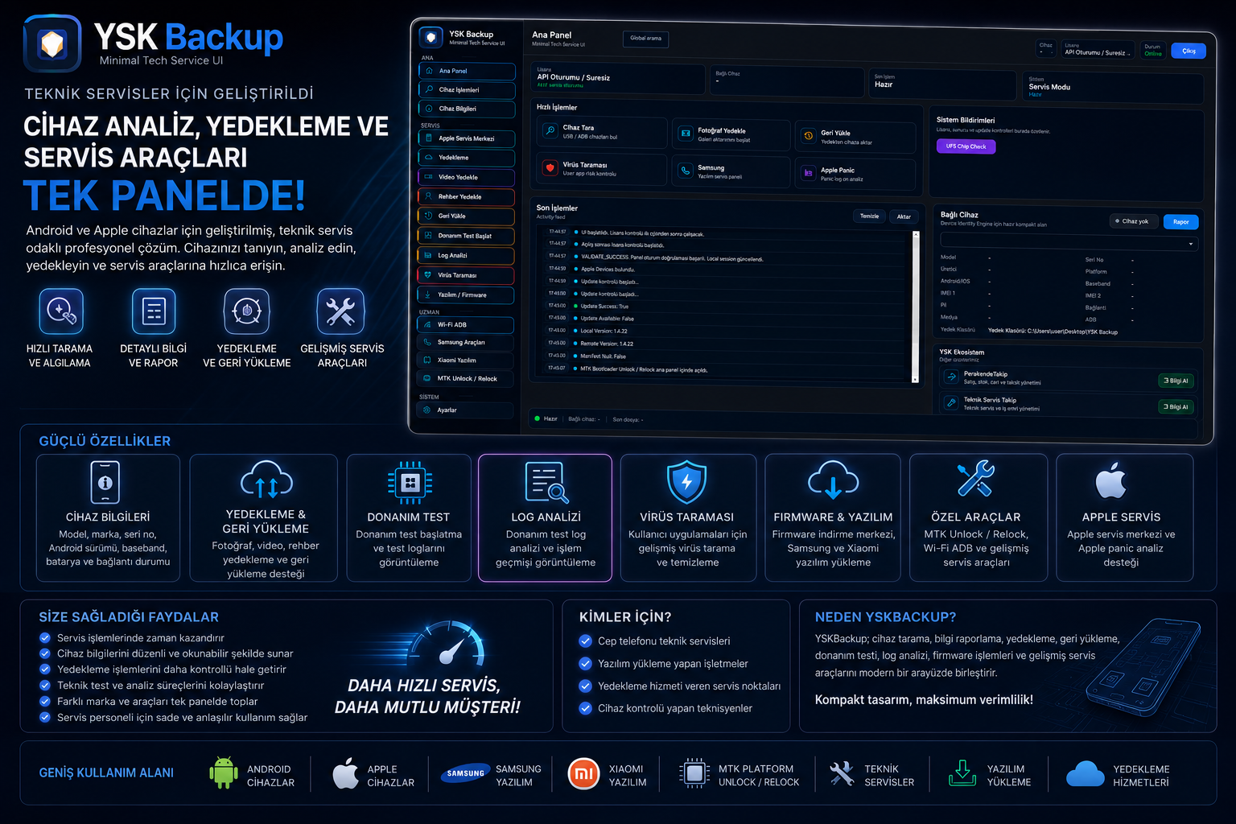Screen dimensions: 1236x824
Task: Click the Fotoğraf Yedekle quick action icon
Action: click(686, 134)
